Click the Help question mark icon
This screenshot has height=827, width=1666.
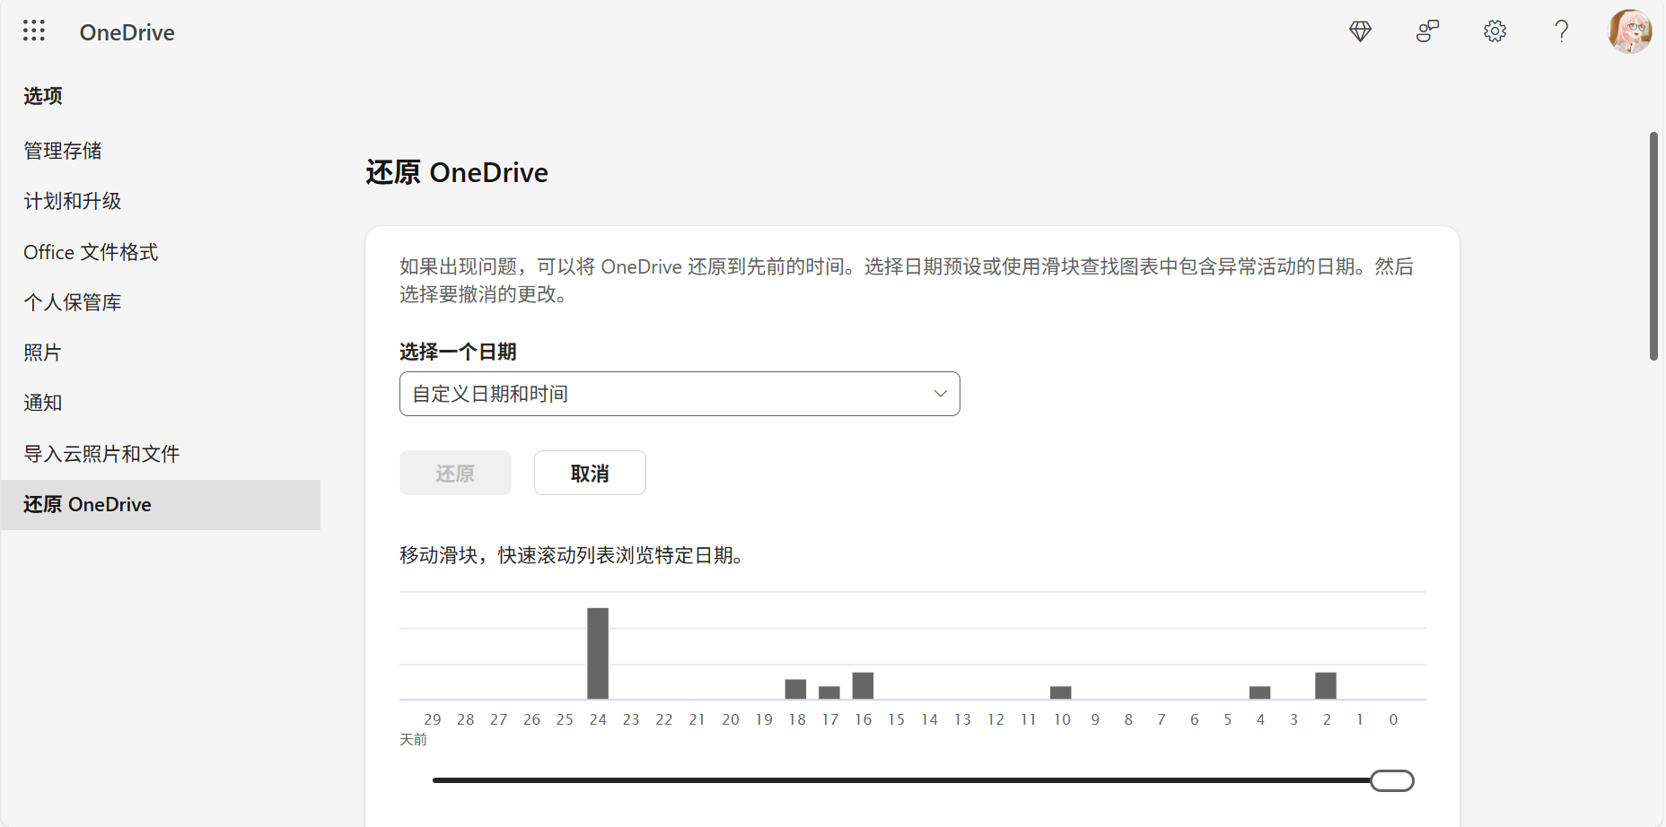[1562, 30]
